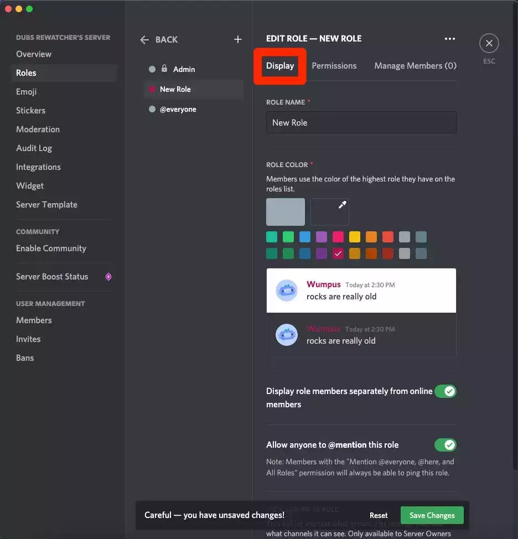This screenshot has height=539, width=518.
Task: Close settings with the ESC X icon
Action: [489, 43]
